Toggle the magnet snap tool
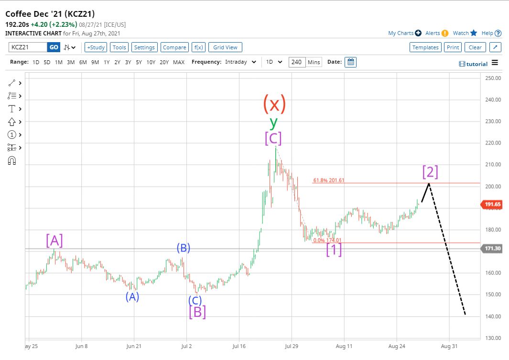Image resolution: width=509 pixels, height=360 pixels. pos(11,161)
